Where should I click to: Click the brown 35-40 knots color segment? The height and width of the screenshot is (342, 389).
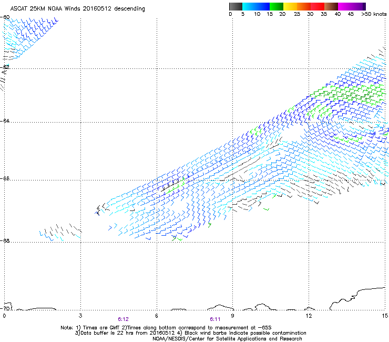coord(331,6)
